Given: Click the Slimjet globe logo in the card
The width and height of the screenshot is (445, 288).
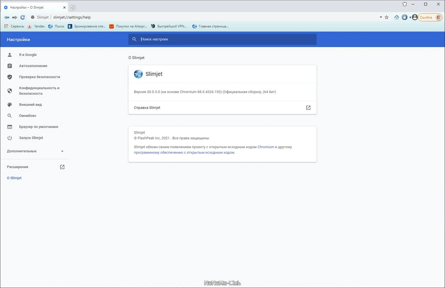Looking at the screenshot, I should pos(138,74).
